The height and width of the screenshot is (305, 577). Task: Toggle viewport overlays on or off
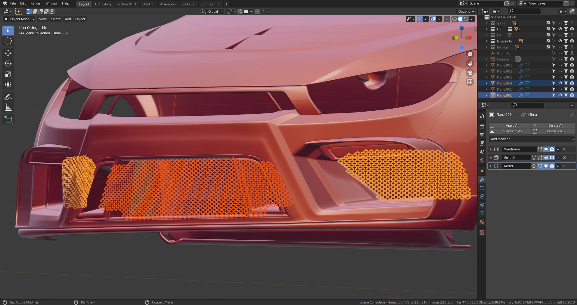[x=433, y=19]
